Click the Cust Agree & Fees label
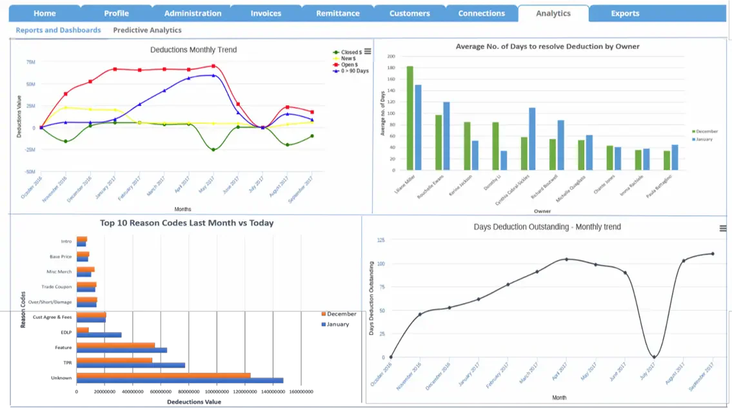 coord(52,317)
